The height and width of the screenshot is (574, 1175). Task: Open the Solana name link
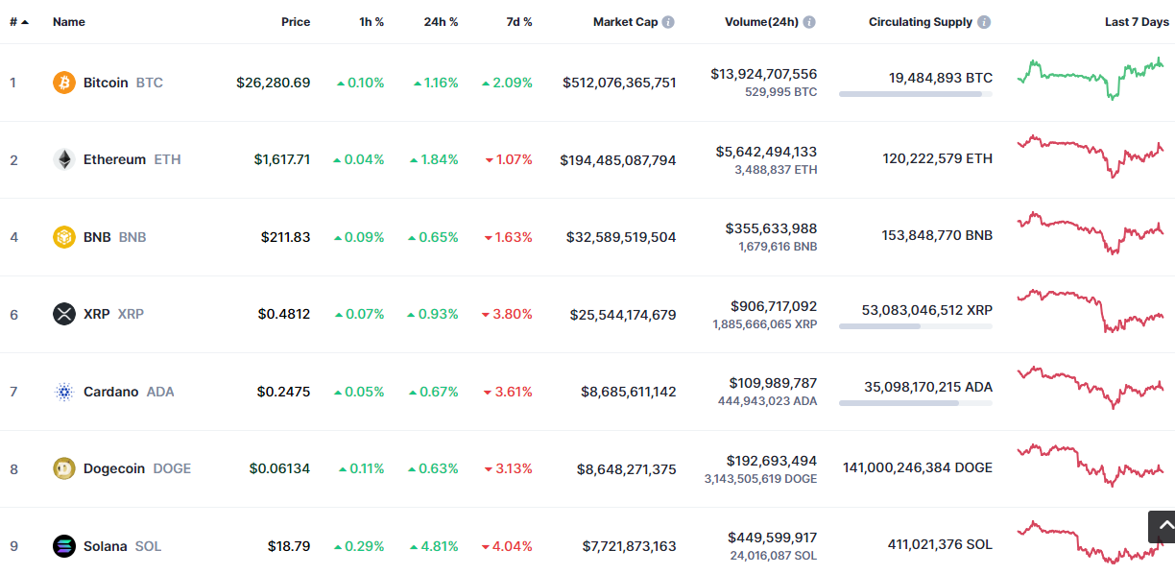[x=106, y=546]
